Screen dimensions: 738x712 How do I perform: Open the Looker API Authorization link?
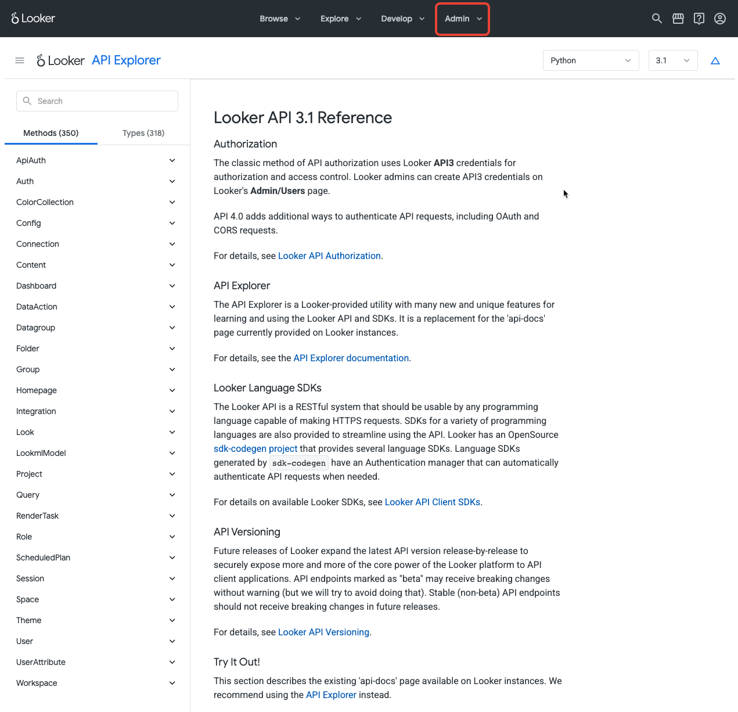(x=329, y=256)
